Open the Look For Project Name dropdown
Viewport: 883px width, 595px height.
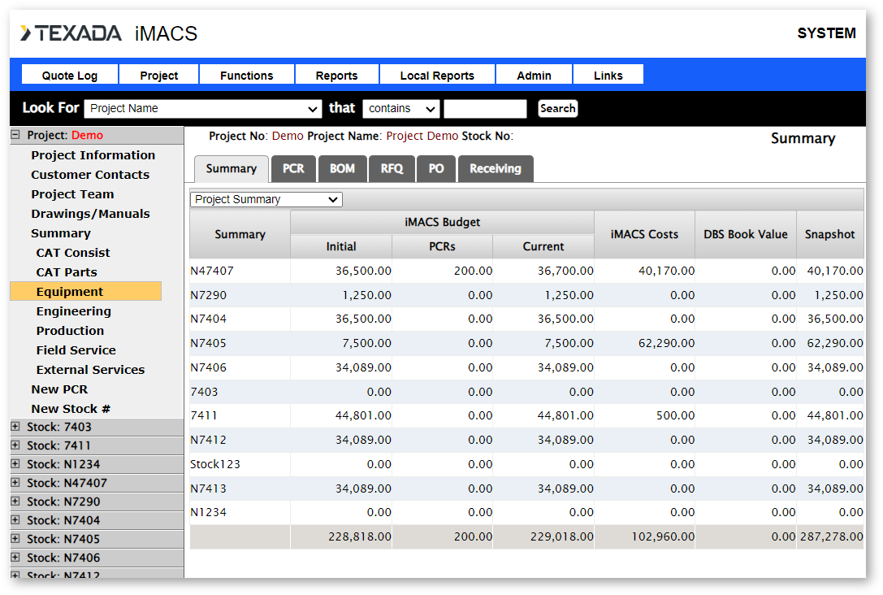click(x=203, y=109)
